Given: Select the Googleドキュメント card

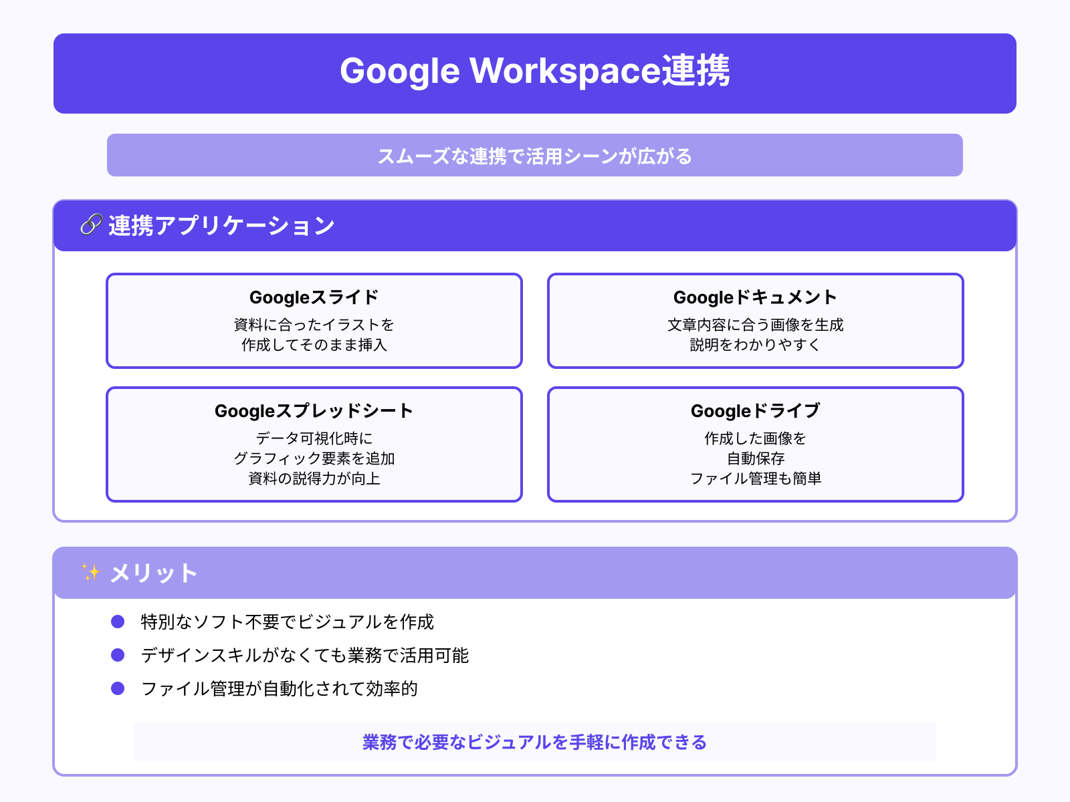Looking at the screenshot, I should pyautogui.click(x=755, y=321).
